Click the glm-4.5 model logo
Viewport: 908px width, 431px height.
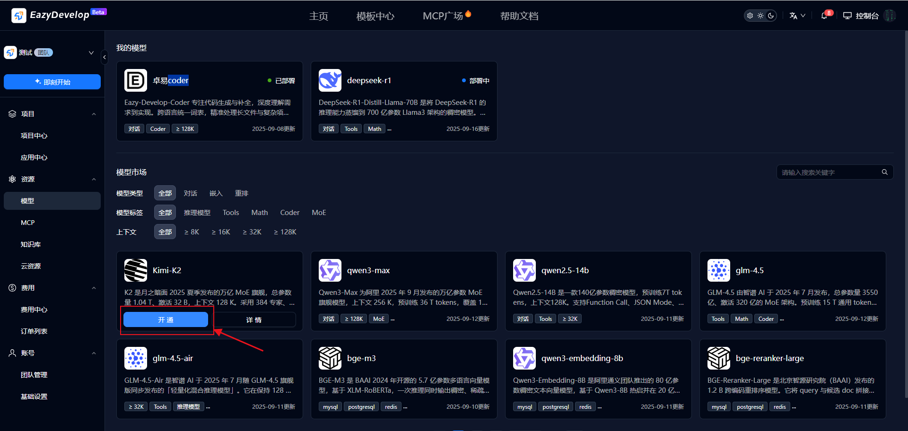[719, 270]
